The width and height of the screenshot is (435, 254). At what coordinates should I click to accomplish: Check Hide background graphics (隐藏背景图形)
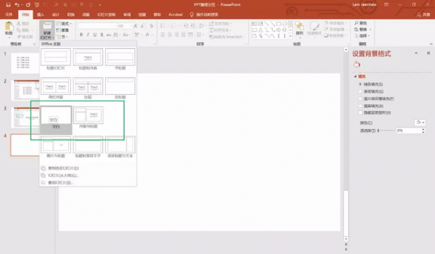pos(360,113)
